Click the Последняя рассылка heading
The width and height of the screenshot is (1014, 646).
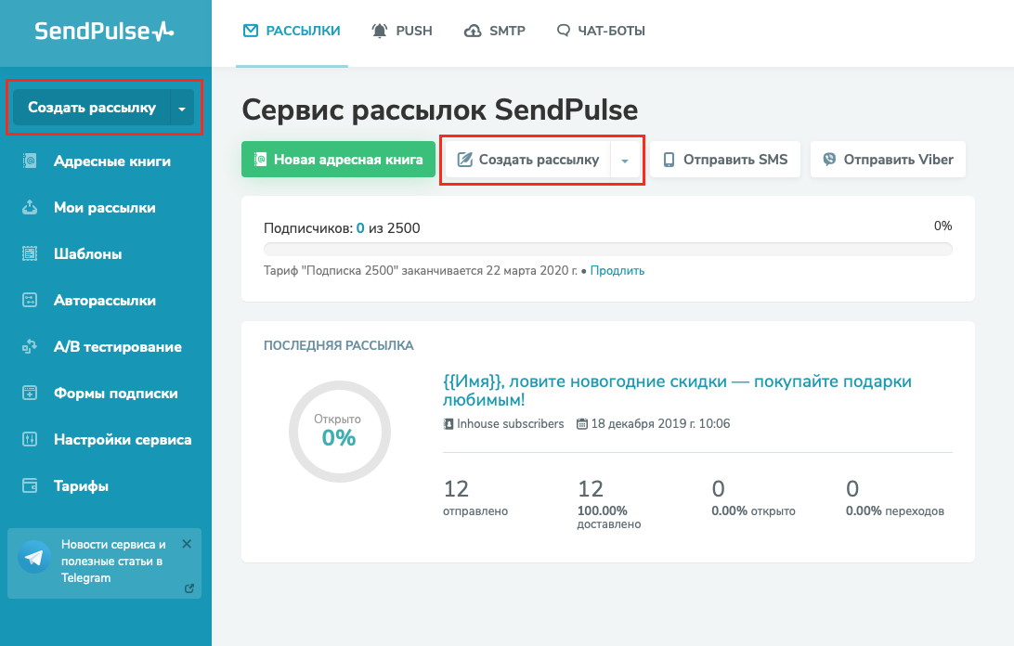tap(338, 345)
